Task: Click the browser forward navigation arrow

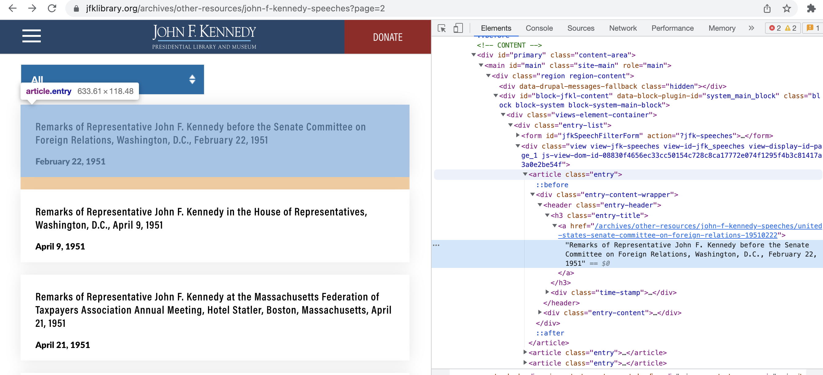Action: pyautogui.click(x=33, y=8)
